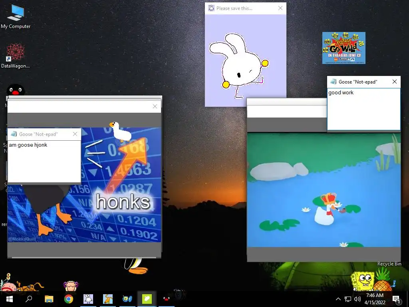Screen dimensions: 409x307
Task: Click the Rugrats Go Wild image on the desktop
Action: 344,48
